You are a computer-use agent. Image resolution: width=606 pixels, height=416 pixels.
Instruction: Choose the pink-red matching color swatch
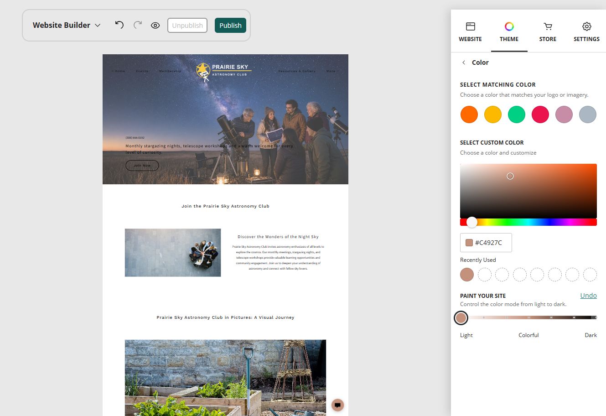[x=540, y=114]
